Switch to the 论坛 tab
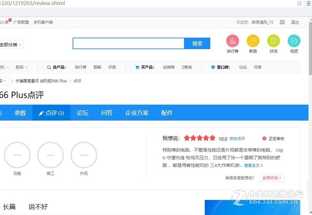This screenshot has width=312, height=215. click(83, 113)
